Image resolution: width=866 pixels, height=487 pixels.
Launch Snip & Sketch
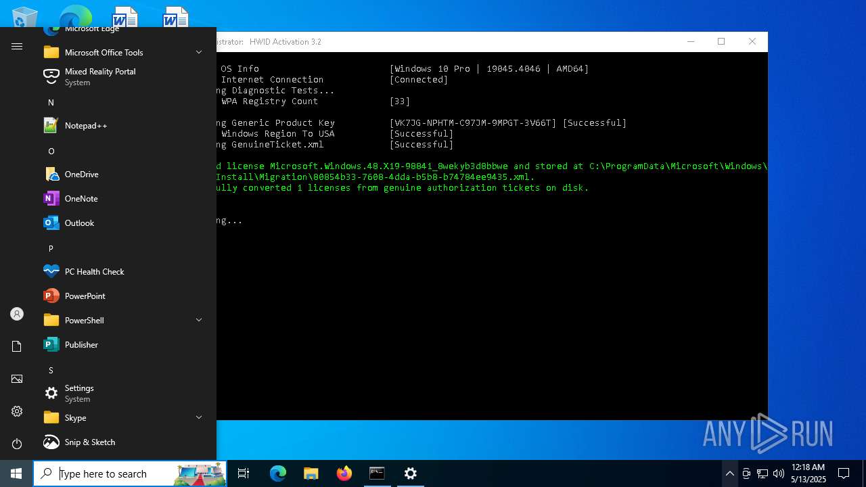pyautogui.click(x=122, y=442)
